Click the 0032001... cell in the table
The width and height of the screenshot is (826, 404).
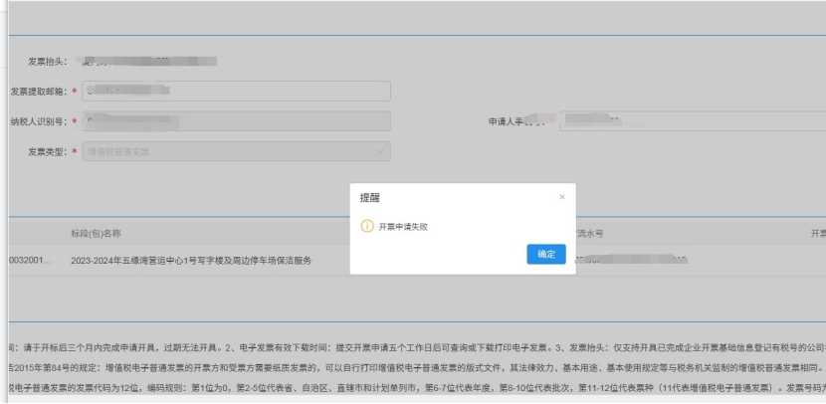pyautogui.click(x=31, y=260)
